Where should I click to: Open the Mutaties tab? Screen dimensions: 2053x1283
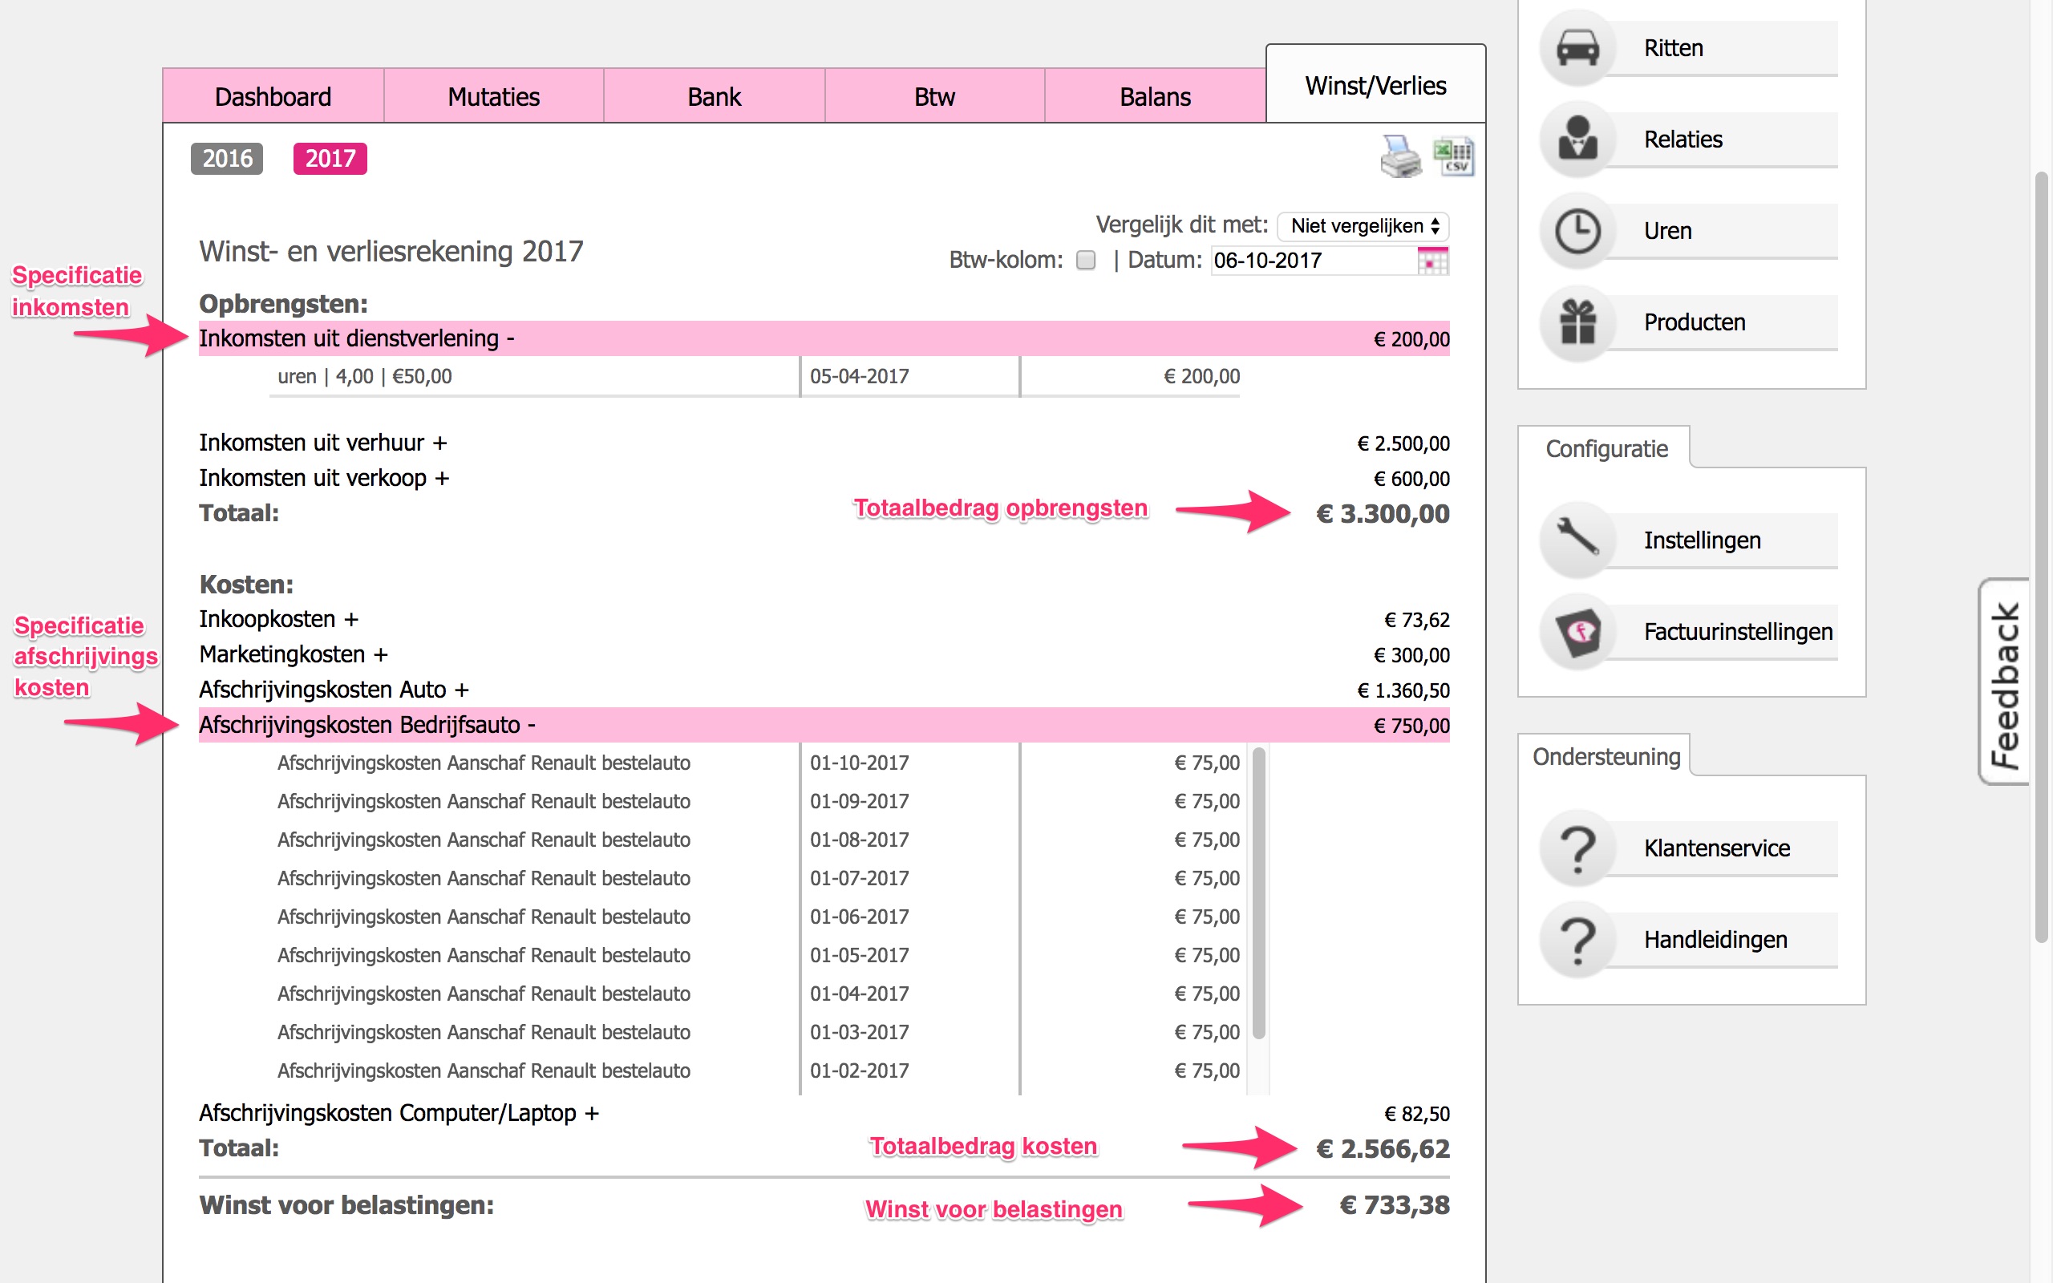[x=494, y=96]
